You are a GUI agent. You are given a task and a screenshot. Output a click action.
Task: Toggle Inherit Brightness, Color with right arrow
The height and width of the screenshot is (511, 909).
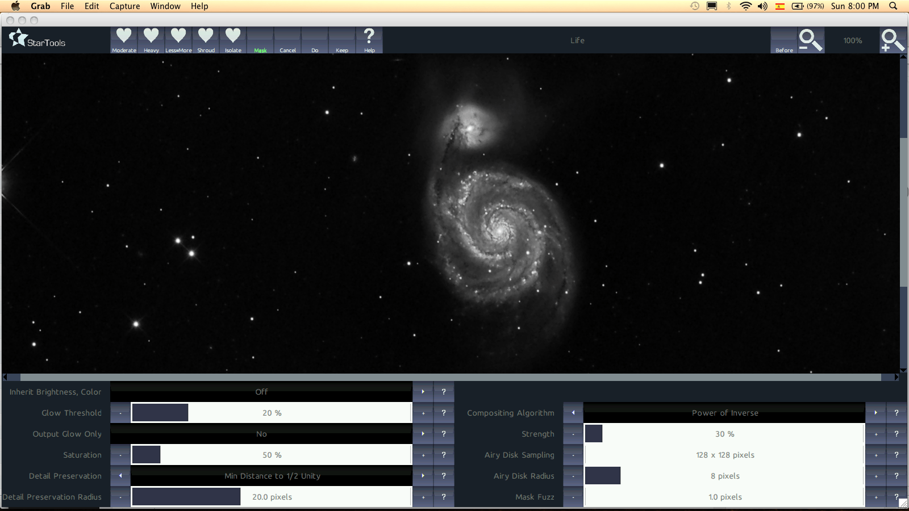423,392
